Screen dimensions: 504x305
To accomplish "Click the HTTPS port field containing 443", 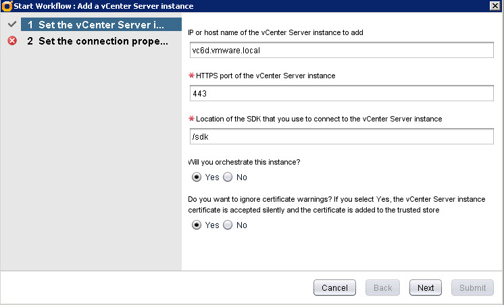I will [x=342, y=93].
